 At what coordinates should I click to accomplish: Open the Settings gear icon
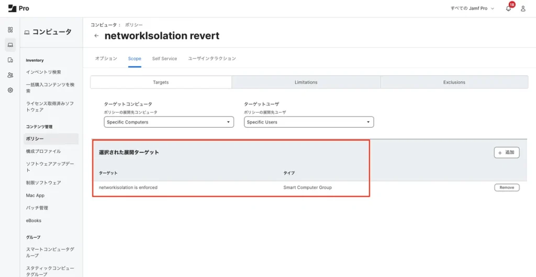pyautogui.click(x=10, y=90)
